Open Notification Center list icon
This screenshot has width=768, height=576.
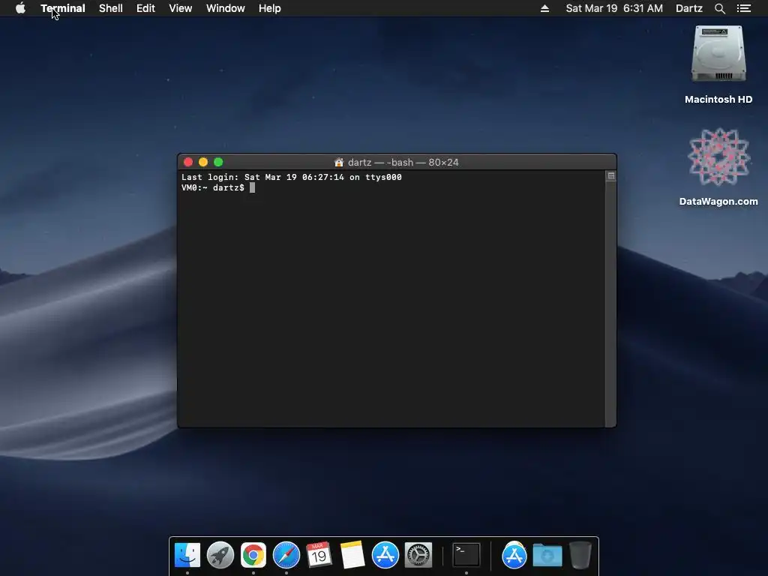(x=744, y=8)
